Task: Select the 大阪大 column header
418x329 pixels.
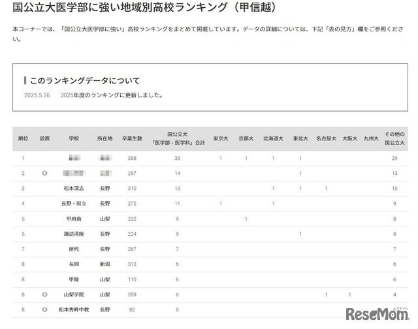Action: tap(350, 138)
